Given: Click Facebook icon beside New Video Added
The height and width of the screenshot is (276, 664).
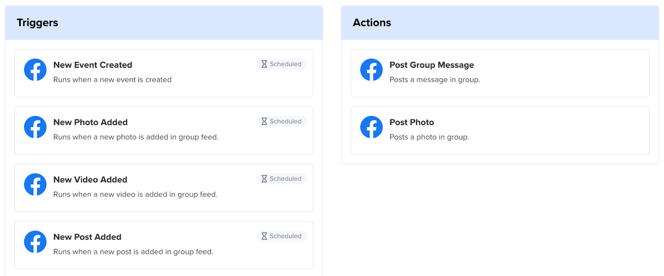Looking at the screenshot, I should 35,185.
